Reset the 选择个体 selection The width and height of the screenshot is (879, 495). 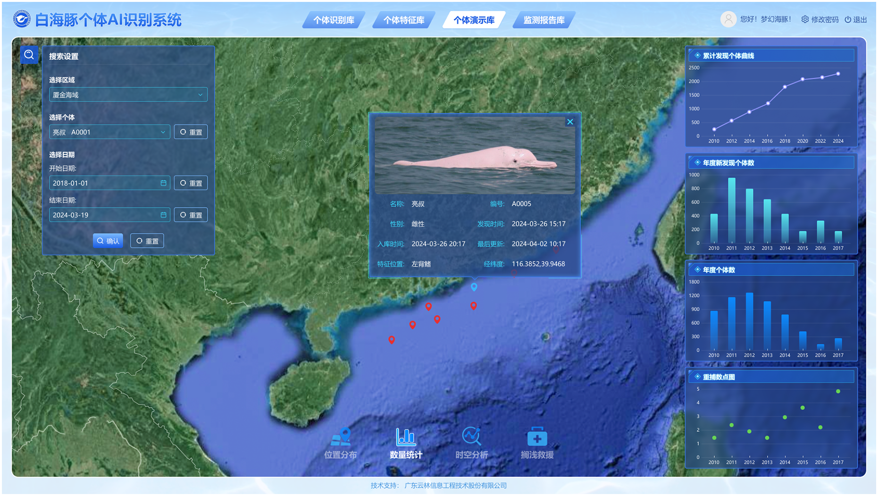click(x=191, y=132)
